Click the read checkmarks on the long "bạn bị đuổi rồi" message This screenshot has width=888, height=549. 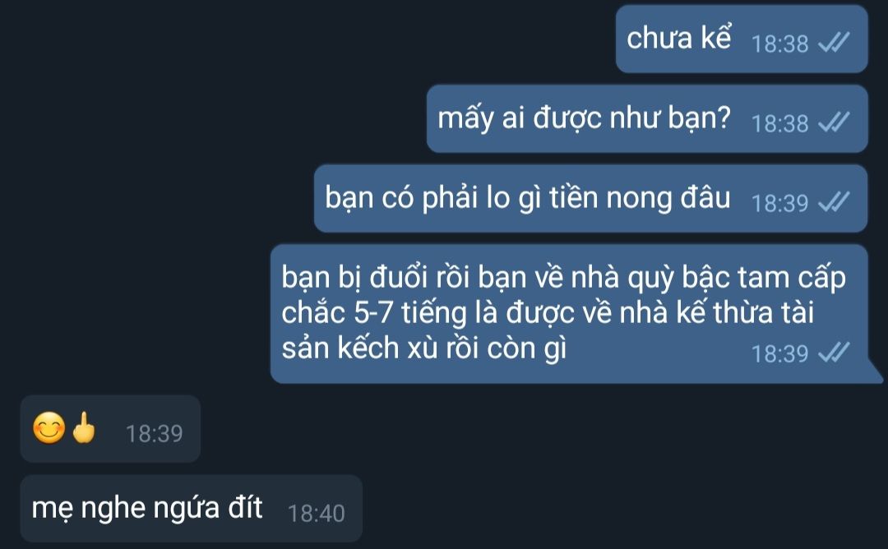coord(835,353)
